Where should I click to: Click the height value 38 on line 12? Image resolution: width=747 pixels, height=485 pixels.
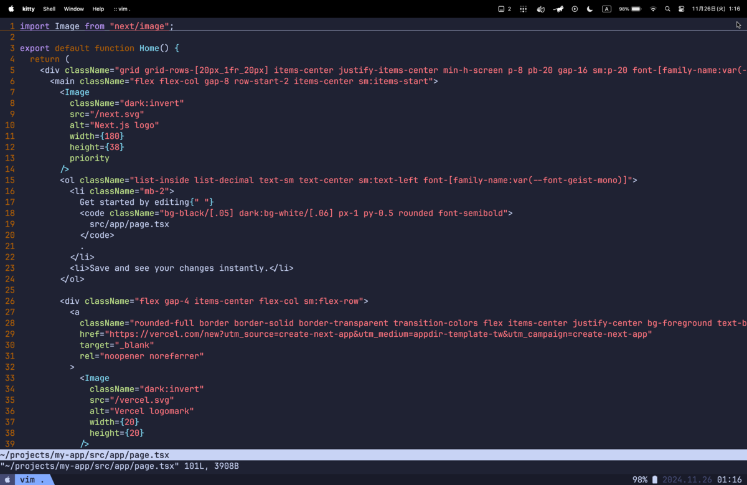pyautogui.click(x=115, y=147)
